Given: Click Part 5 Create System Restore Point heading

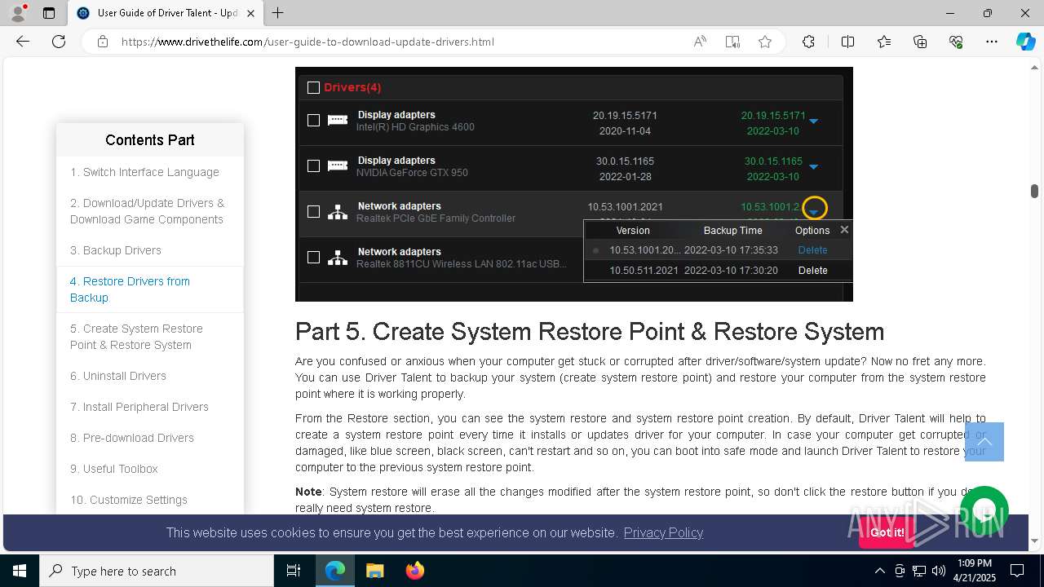Looking at the screenshot, I should [590, 332].
